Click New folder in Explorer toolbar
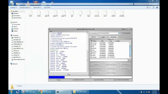The width and height of the screenshot is (168, 94). tap(47, 8)
